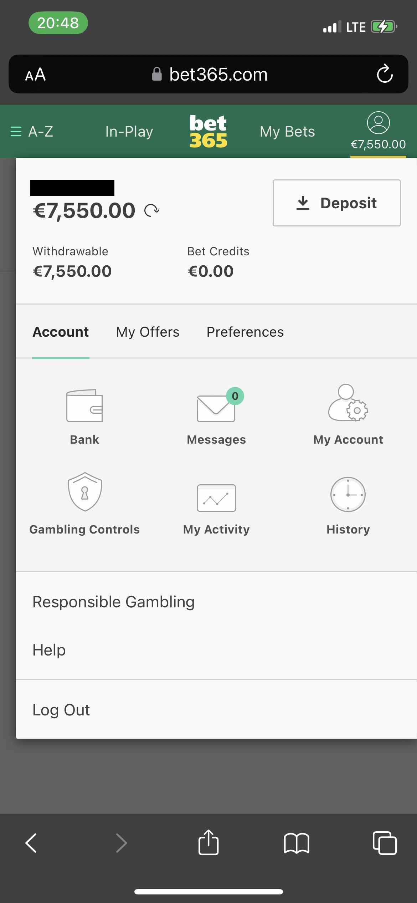Reload the page in Safari
417x903 pixels.
tap(385, 74)
